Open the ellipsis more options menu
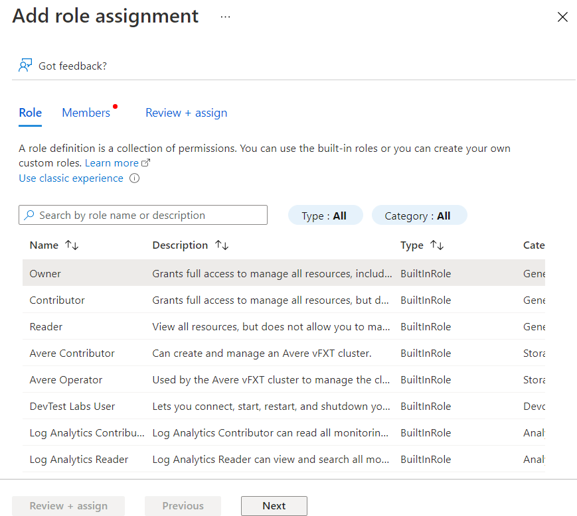The width and height of the screenshot is (577, 516). click(225, 17)
